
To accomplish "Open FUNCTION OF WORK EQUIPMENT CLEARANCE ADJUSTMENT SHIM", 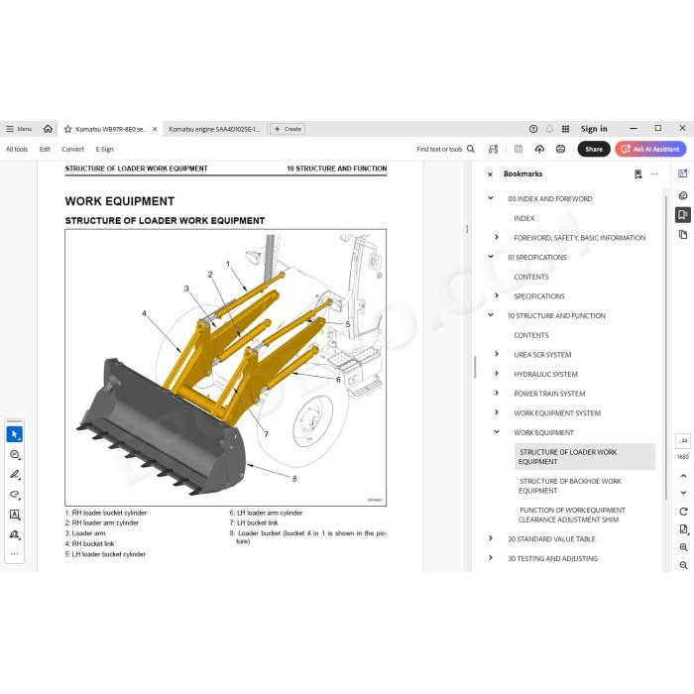I will click(x=572, y=515).
